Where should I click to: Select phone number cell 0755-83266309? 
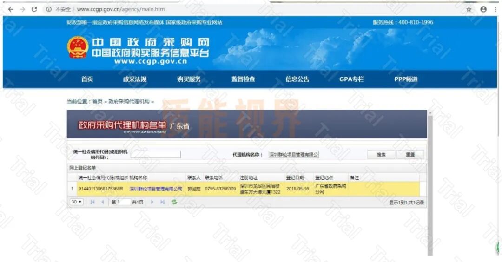pos(220,189)
